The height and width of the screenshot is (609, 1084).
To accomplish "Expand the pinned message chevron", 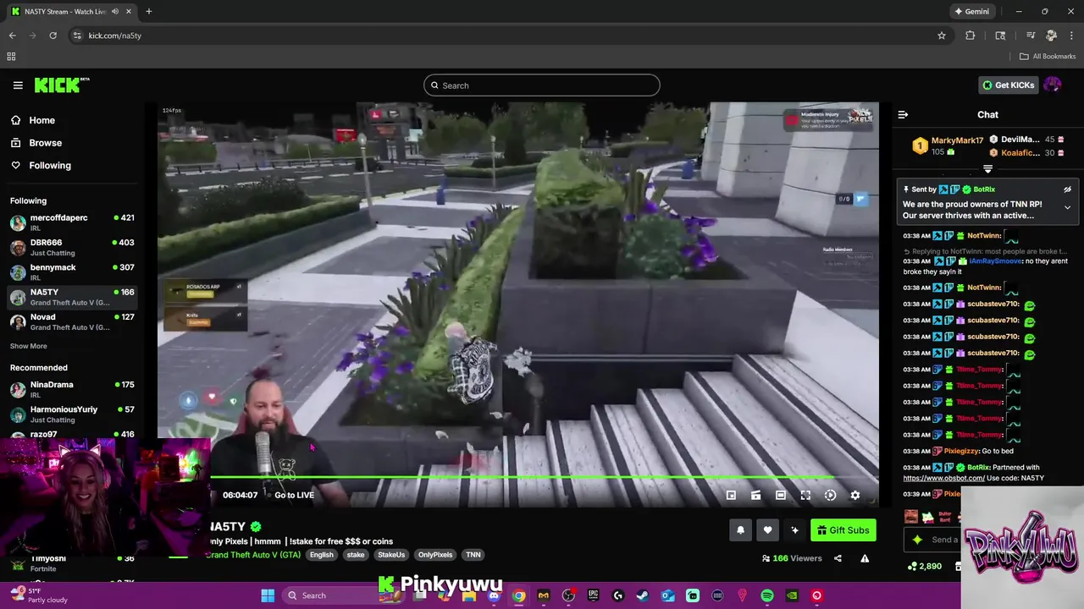I will click(x=1067, y=207).
